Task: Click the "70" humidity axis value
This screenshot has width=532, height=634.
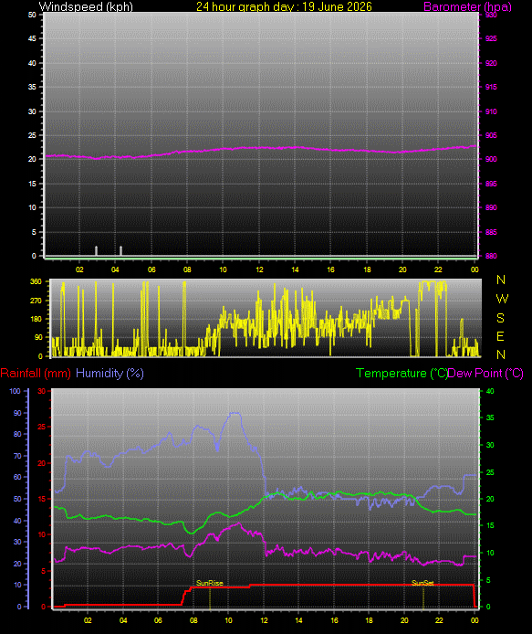Action: pos(17,456)
